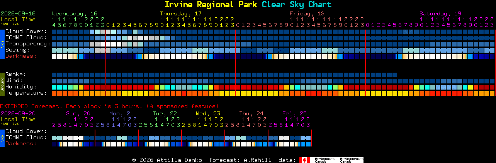Open the Humidity row label

[21, 87]
